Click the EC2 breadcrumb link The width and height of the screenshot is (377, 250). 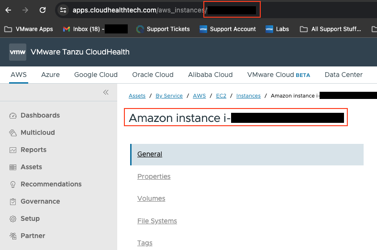point(221,96)
